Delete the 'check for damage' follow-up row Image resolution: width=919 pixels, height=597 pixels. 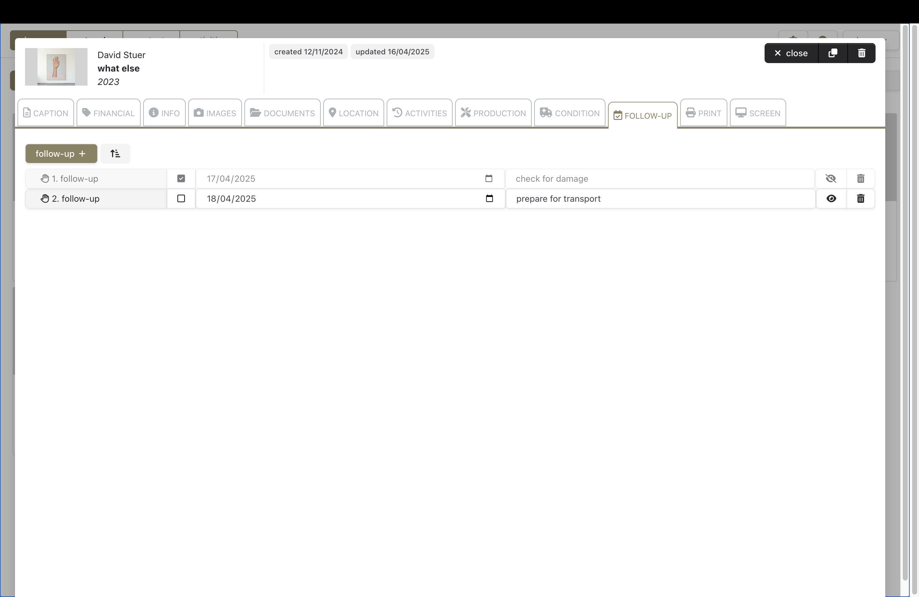[860, 179]
